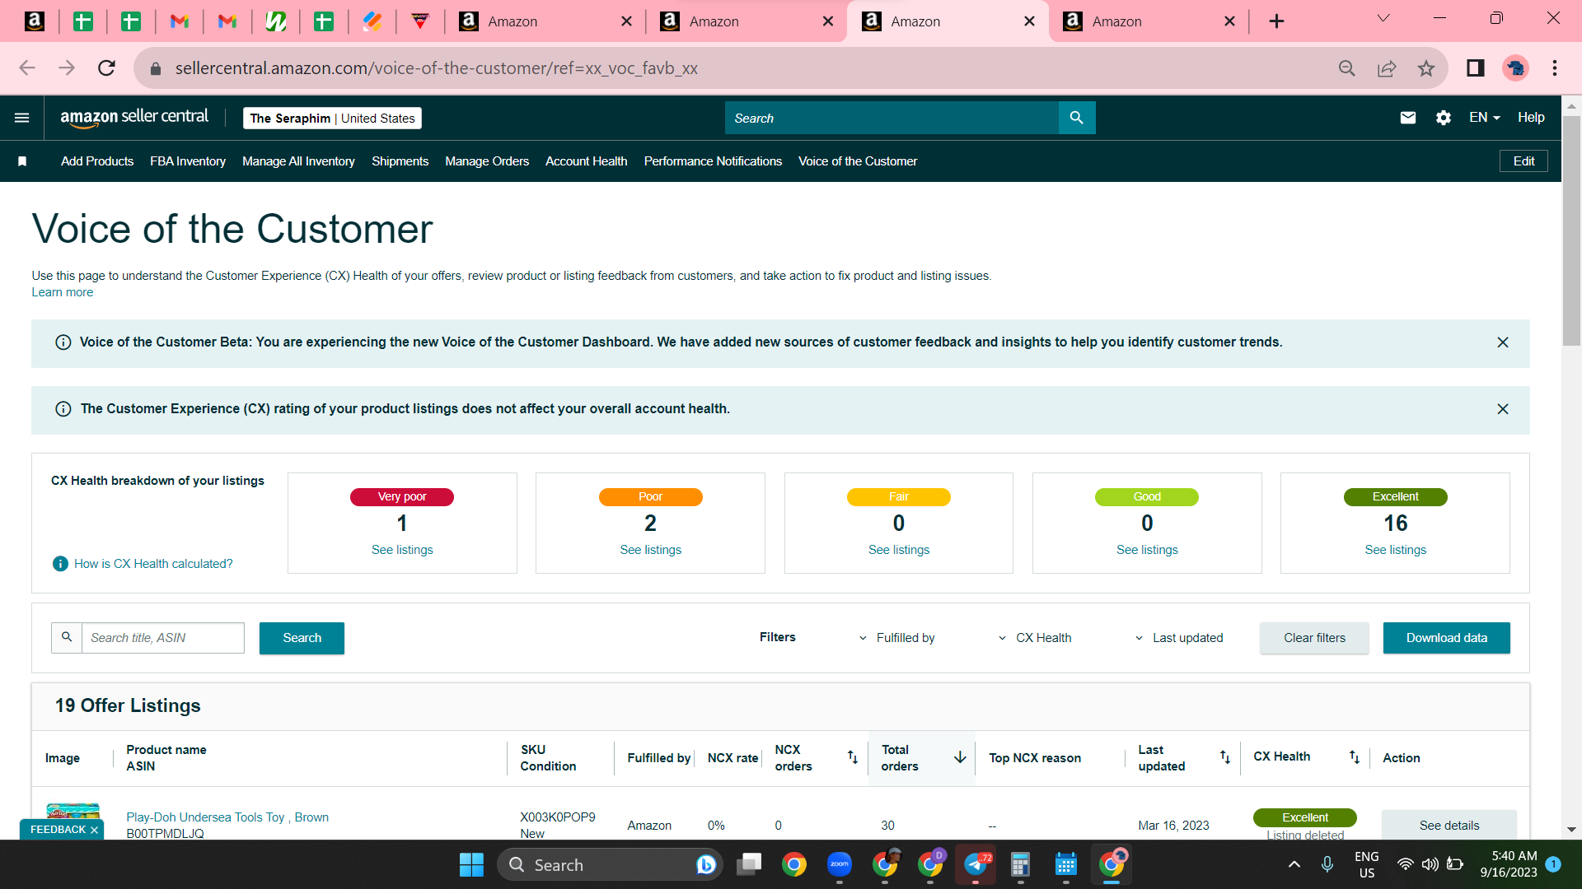
Task: Click the bookmark flag icon in favorites bar
Action: coord(22,161)
